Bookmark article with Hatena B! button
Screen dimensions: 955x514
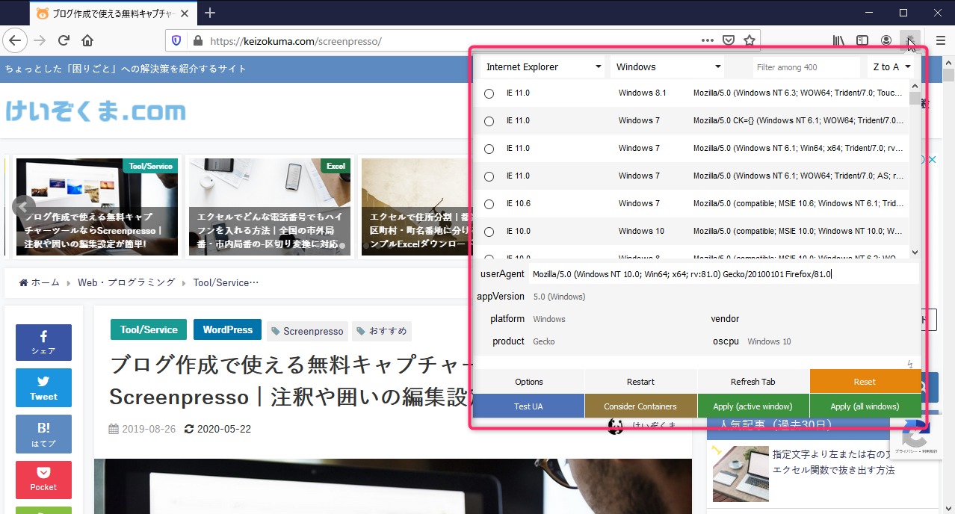[43, 434]
